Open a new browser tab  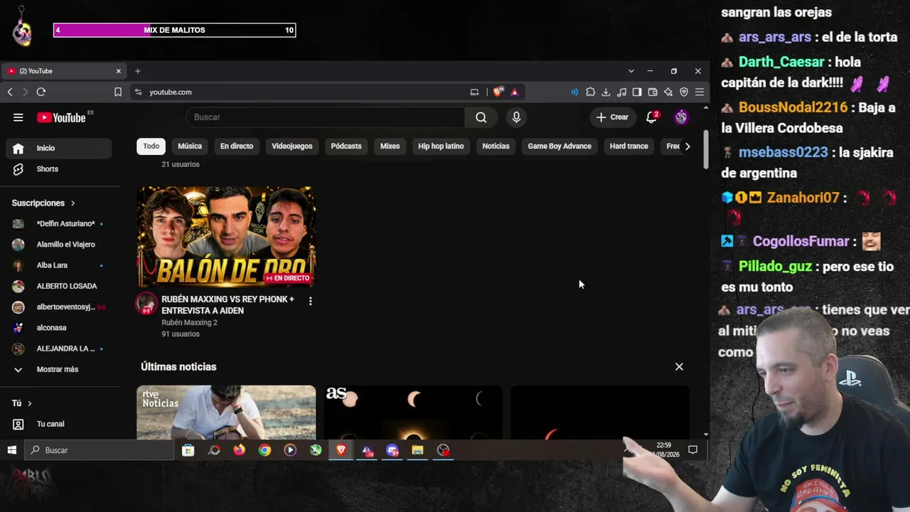[x=138, y=71]
